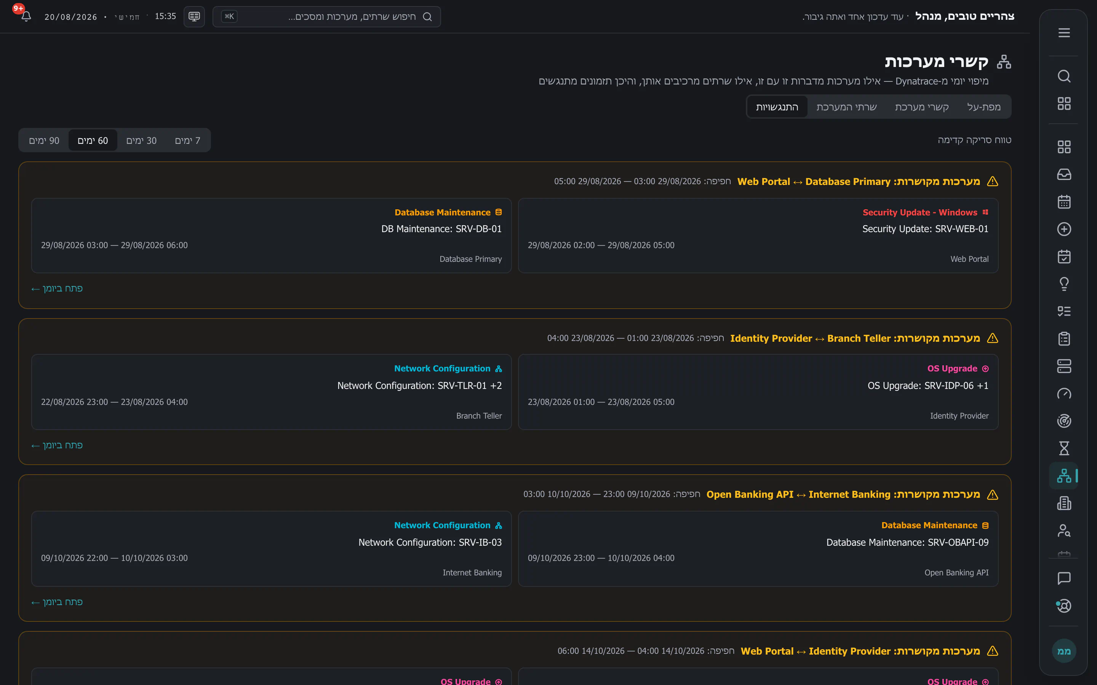Open the grid icon directly below sidebar search

tap(1064, 103)
